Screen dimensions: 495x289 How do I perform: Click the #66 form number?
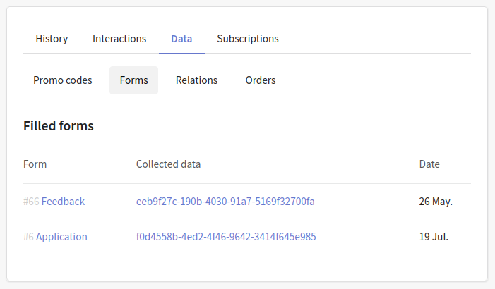[x=31, y=202]
